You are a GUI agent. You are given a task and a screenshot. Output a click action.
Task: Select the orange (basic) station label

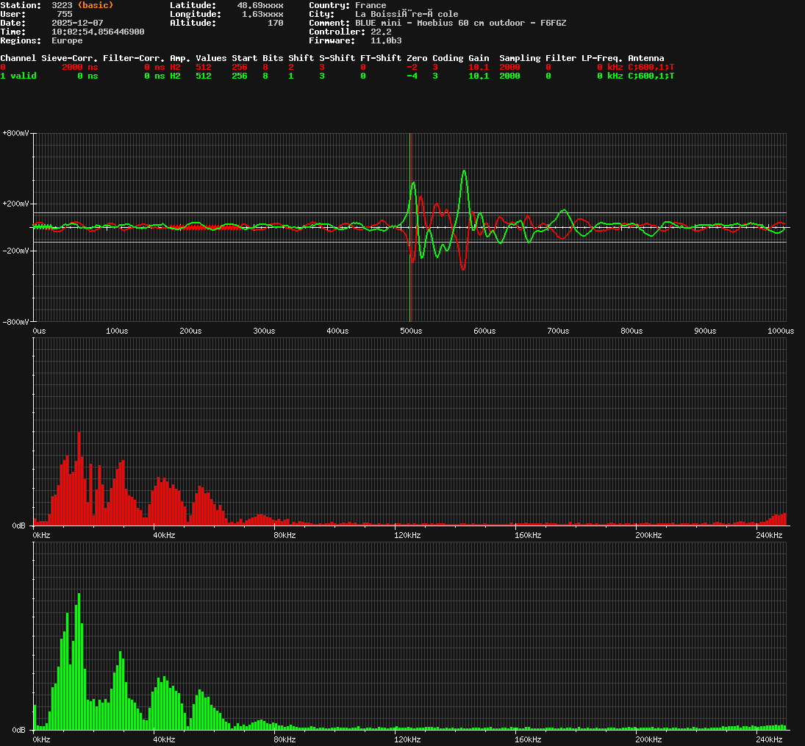pos(96,5)
